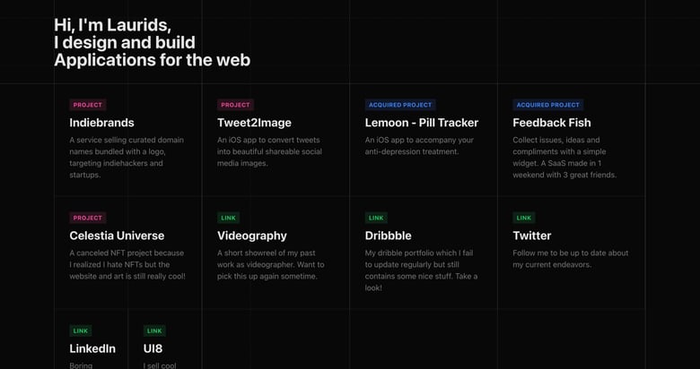The height and width of the screenshot is (369, 700).
Task: Click the PROJECT badge above Indiebrands
Action: click(88, 105)
